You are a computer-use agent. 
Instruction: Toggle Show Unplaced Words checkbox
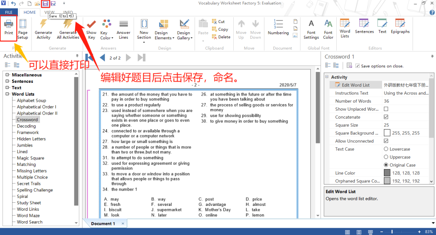(x=386, y=109)
